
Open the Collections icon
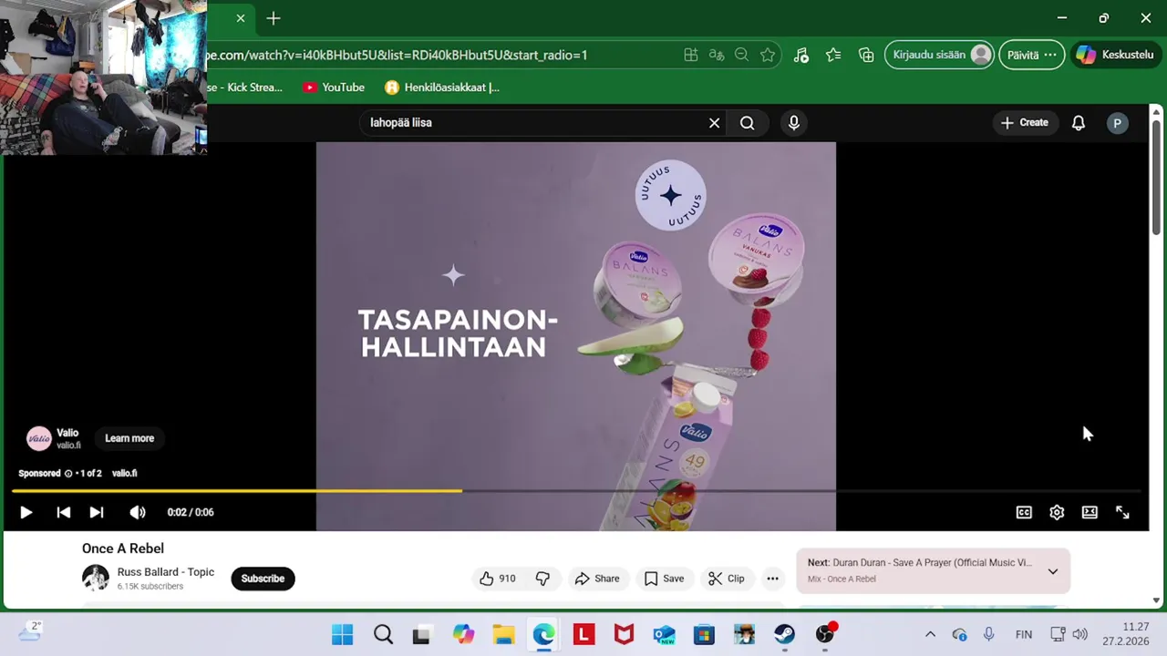coord(866,55)
